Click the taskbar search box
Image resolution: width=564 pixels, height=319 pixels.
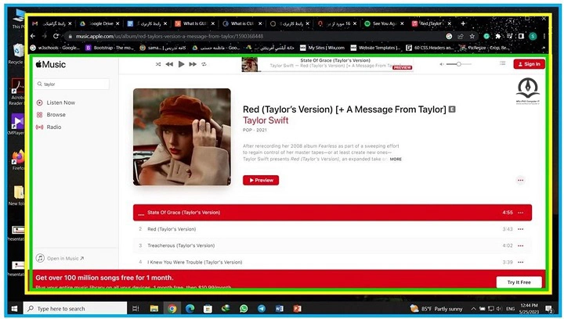[75, 309]
